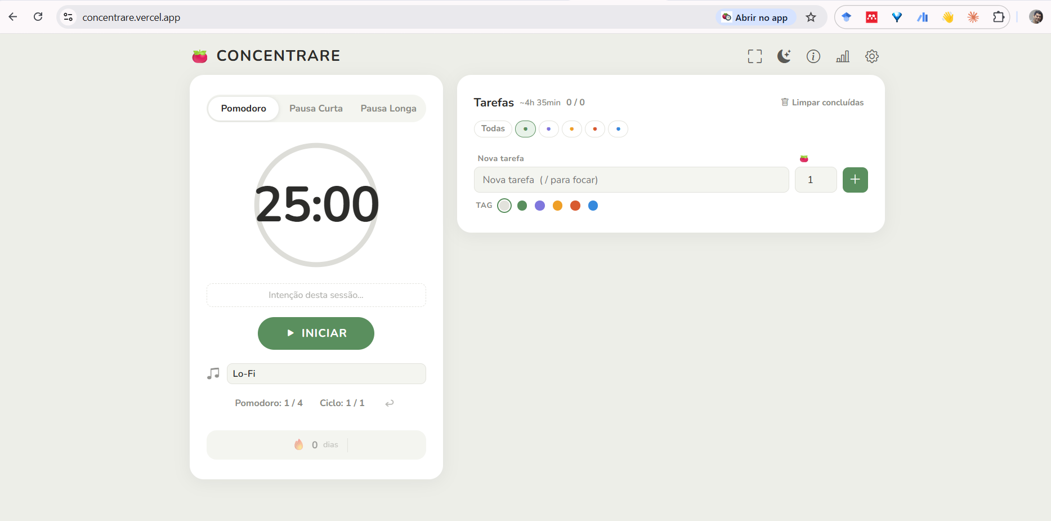Viewport: 1051px width, 521px height.
Task: Select the Todas filter chip
Action: (493, 129)
